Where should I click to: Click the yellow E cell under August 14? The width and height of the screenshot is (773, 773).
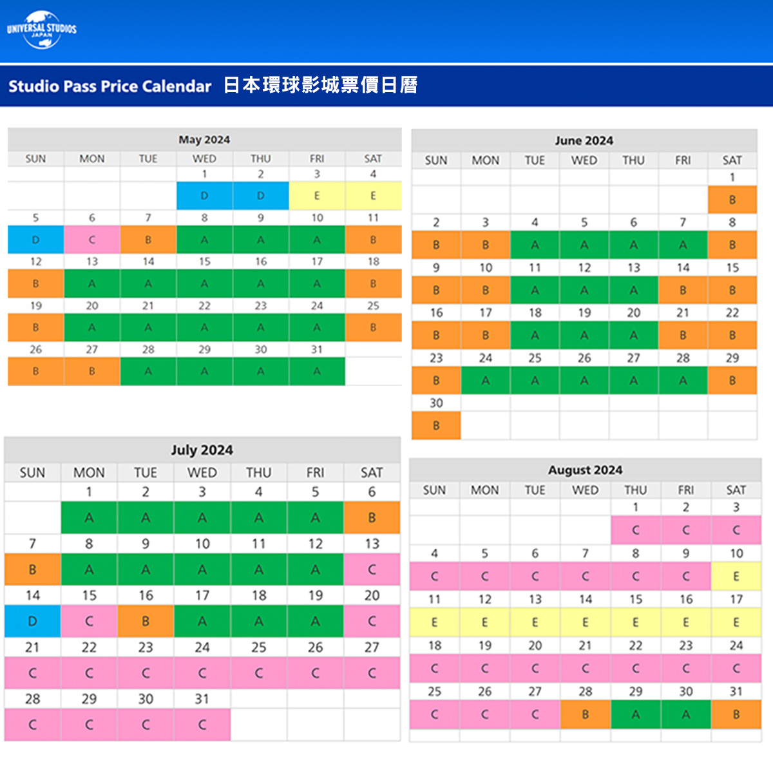tap(586, 622)
